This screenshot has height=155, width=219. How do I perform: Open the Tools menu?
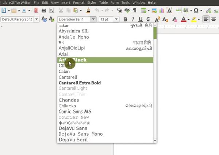point(126,3)
